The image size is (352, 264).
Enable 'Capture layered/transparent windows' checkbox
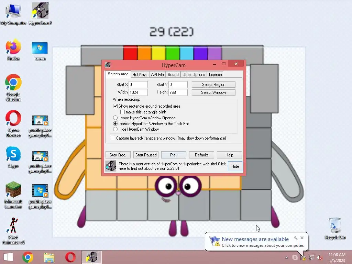tap(113, 138)
